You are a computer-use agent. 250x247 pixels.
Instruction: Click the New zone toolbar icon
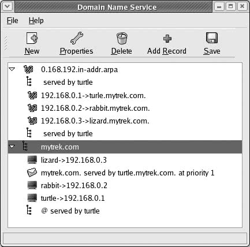tap(32, 38)
